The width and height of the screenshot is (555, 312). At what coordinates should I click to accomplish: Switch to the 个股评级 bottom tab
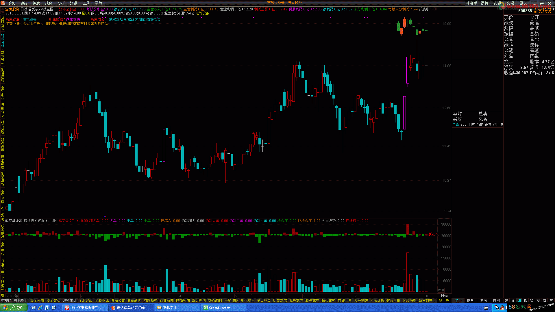[86, 300]
